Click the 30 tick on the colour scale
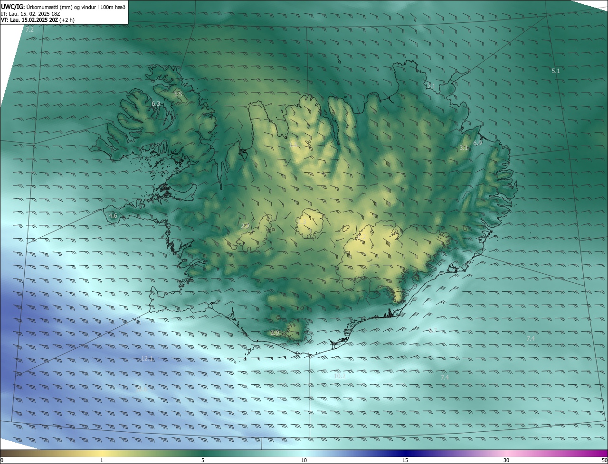Screen dimensions: 608x464 (506, 460)
